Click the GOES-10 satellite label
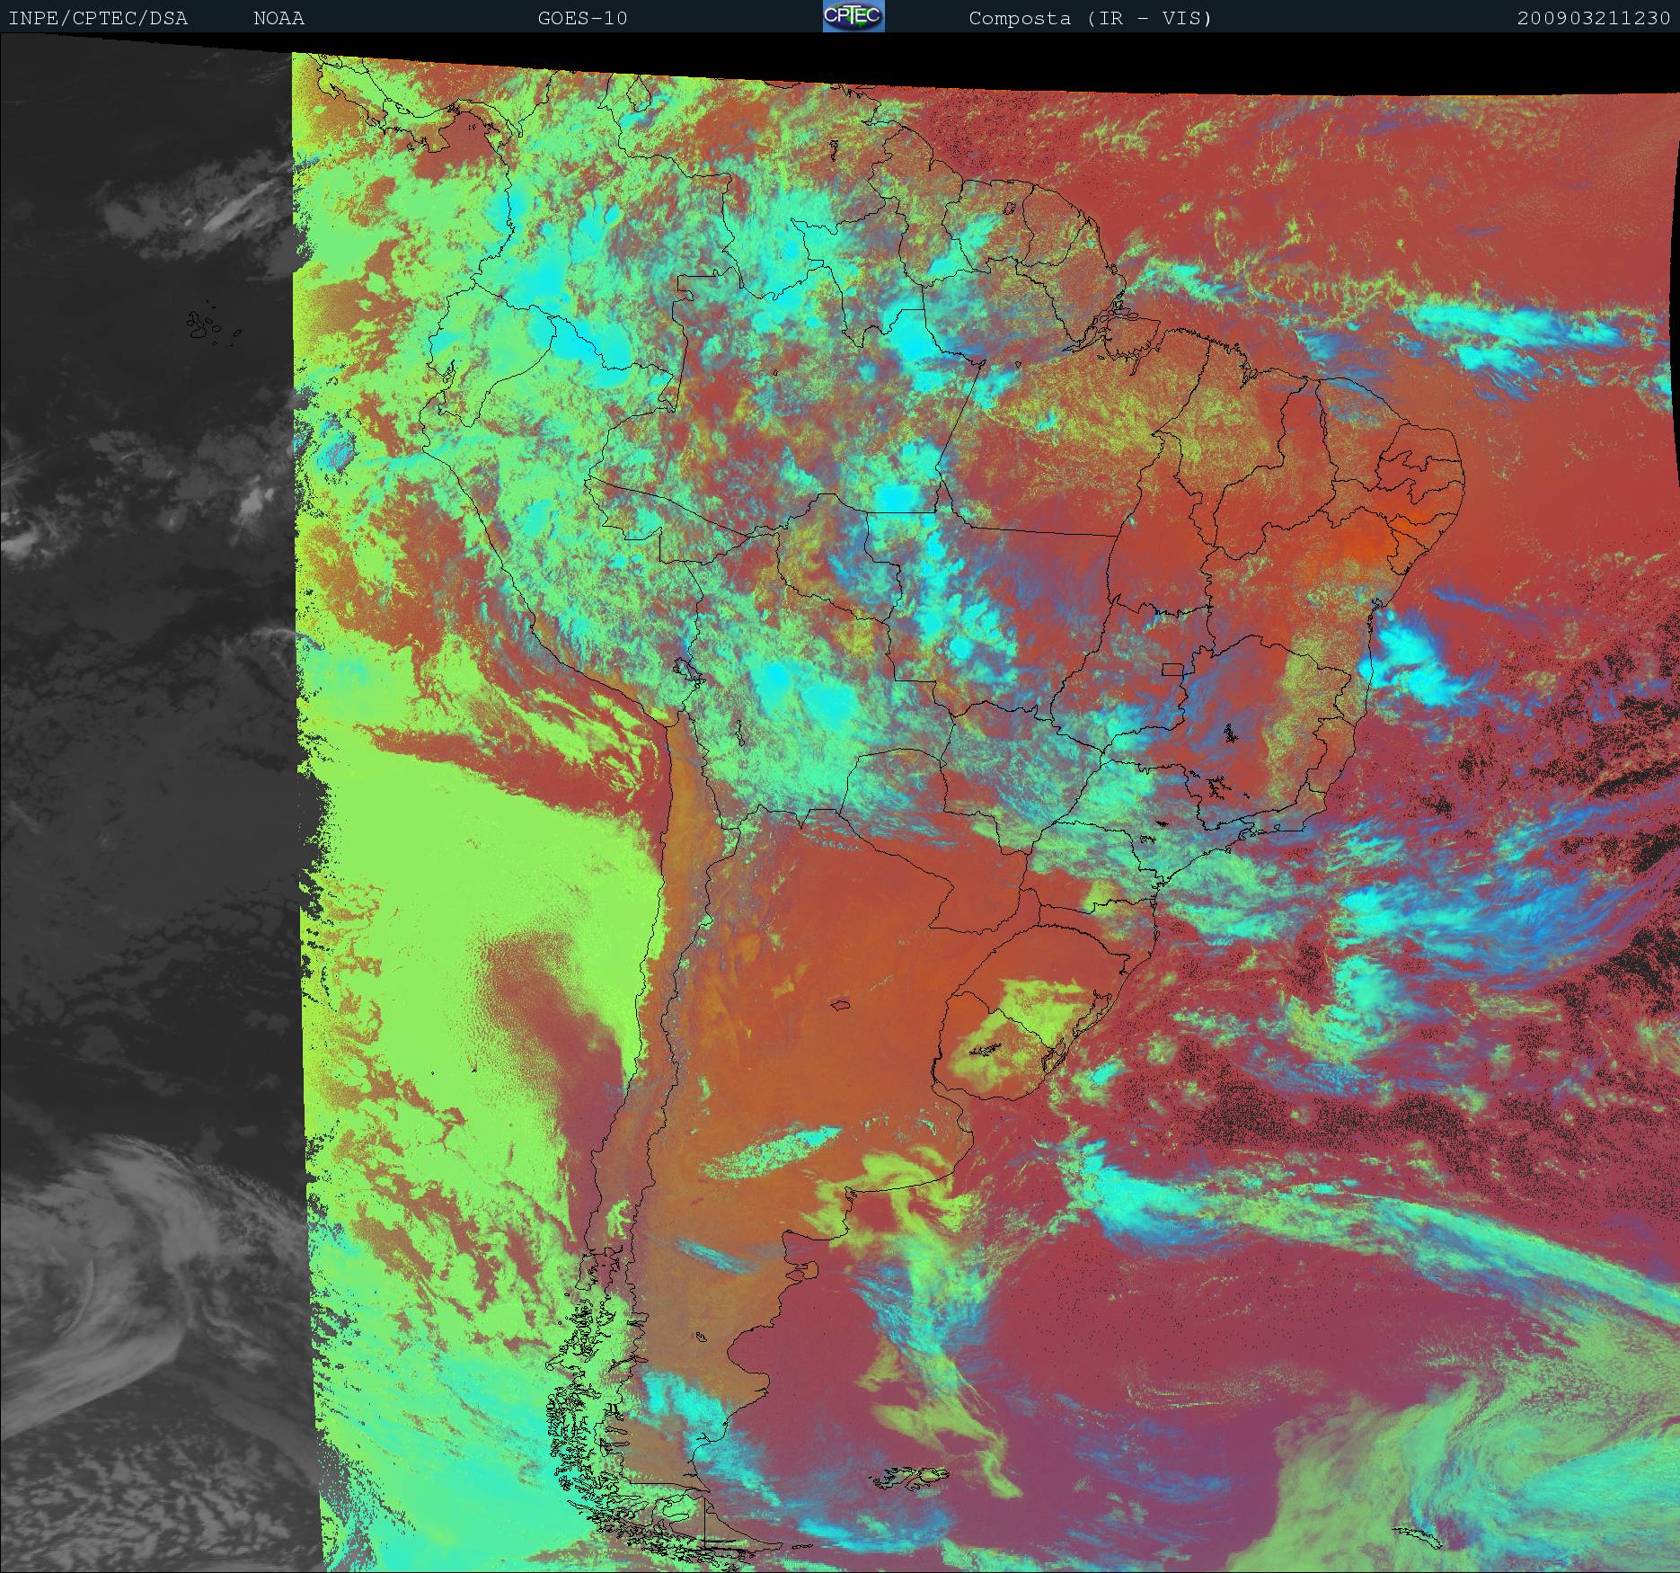Screen dimensions: 1680x1573 pyautogui.click(x=582, y=18)
